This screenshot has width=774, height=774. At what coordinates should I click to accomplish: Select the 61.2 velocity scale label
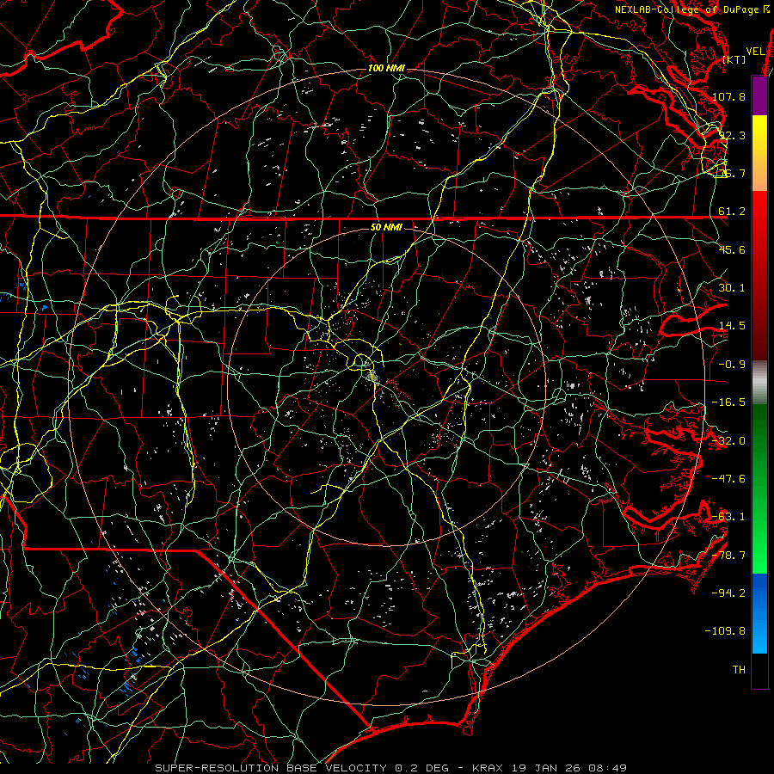click(732, 212)
